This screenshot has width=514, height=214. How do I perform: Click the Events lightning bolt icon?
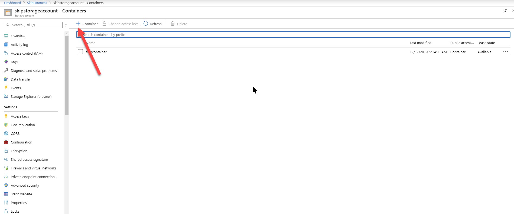click(x=6, y=88)
